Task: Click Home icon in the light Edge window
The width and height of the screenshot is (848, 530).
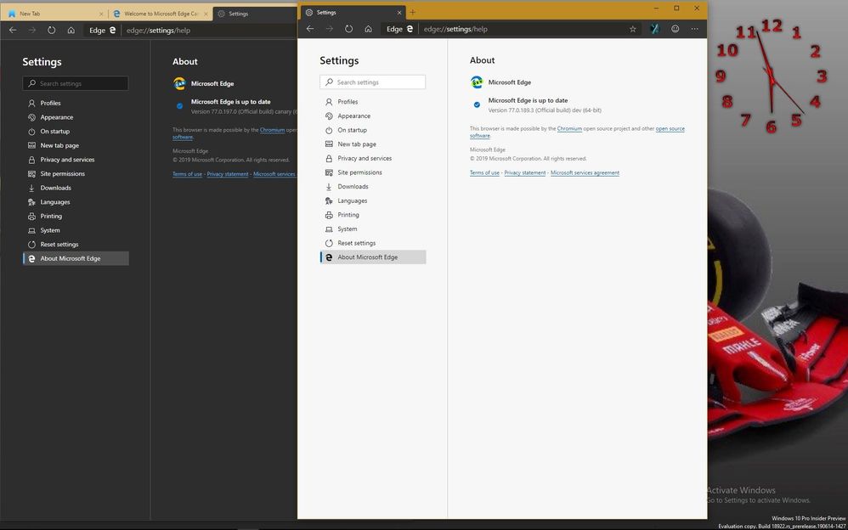Action: click(368, 29)
